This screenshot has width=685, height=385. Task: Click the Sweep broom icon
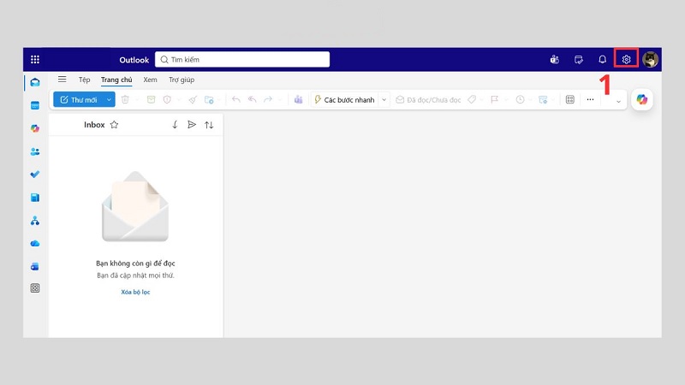[x=193, y=99]
